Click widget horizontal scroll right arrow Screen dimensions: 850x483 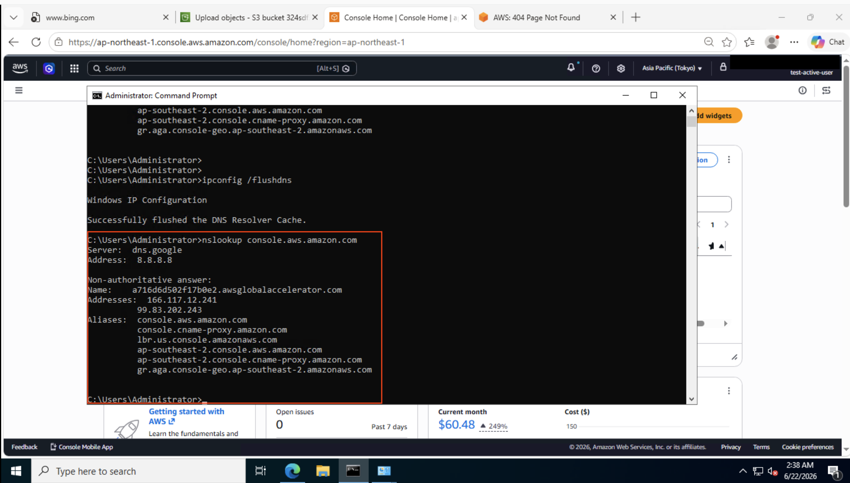[726, 323]
